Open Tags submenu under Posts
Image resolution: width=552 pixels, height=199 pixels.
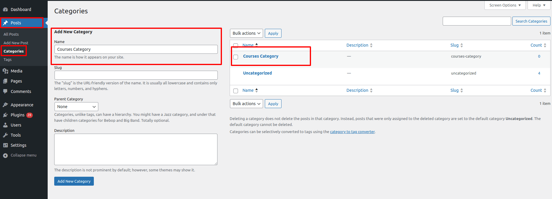[8, 60]
